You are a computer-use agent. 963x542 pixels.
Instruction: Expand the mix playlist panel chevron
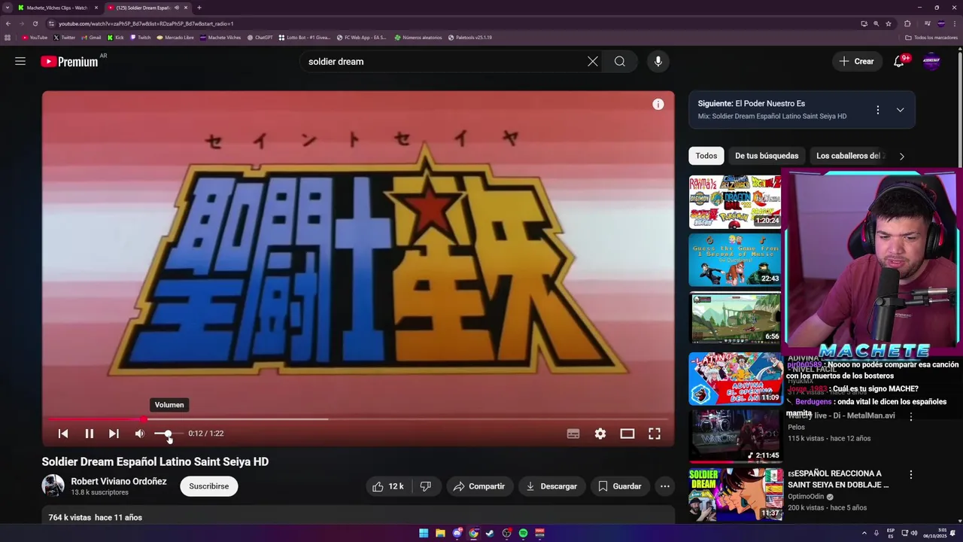tap(900, 110)
